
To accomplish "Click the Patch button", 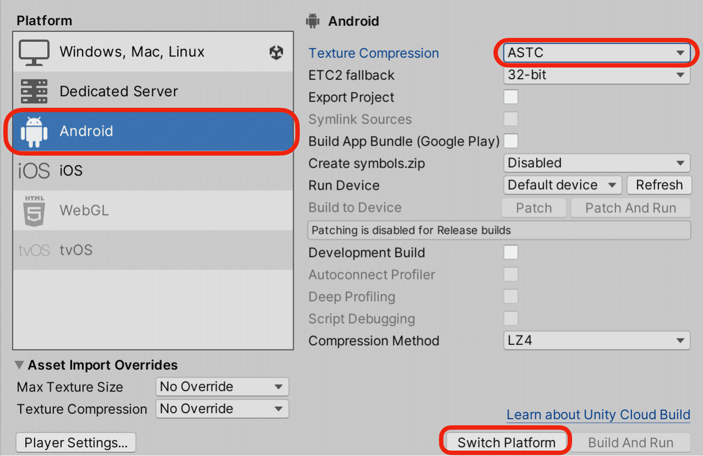I will point(534,208).
